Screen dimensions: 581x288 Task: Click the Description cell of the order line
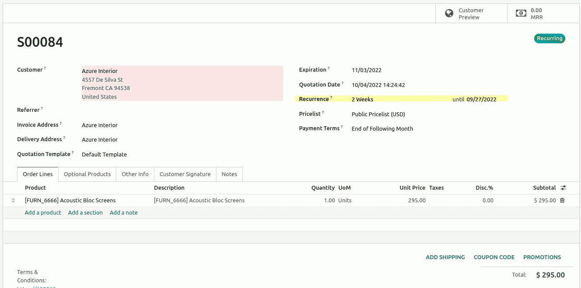click(199, 201)
